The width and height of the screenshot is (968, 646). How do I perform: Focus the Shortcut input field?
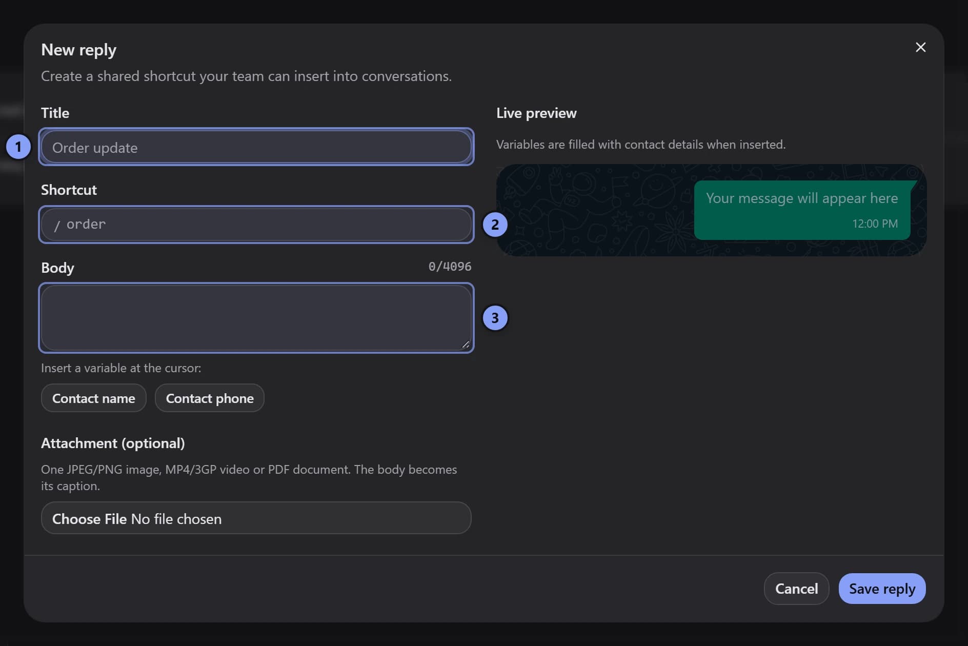[x=256, y=225]
